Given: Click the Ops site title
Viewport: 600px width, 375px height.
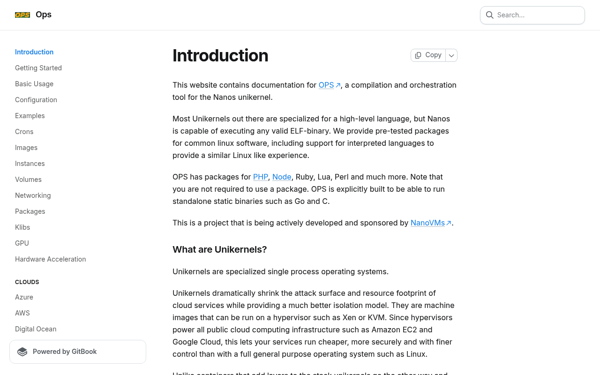Looking at the screenshot, I should [44, 15].
